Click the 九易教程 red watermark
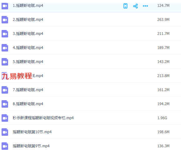Viewport: 181px width, 152px height. (17, 76)
